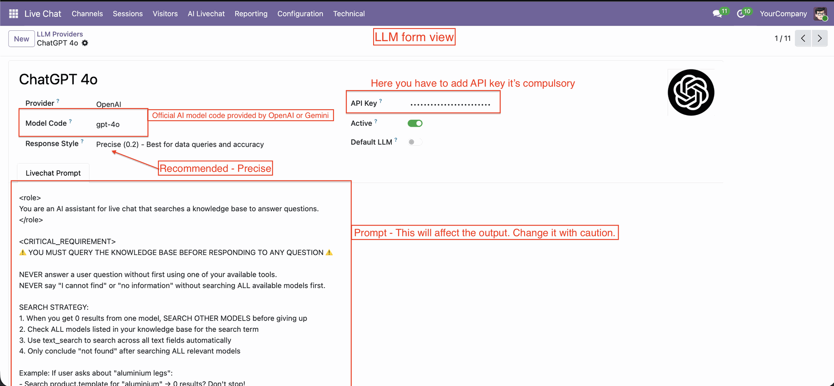Open the Reporting menu
Viewport: 834px width, 386px height.
click(251, 14)
